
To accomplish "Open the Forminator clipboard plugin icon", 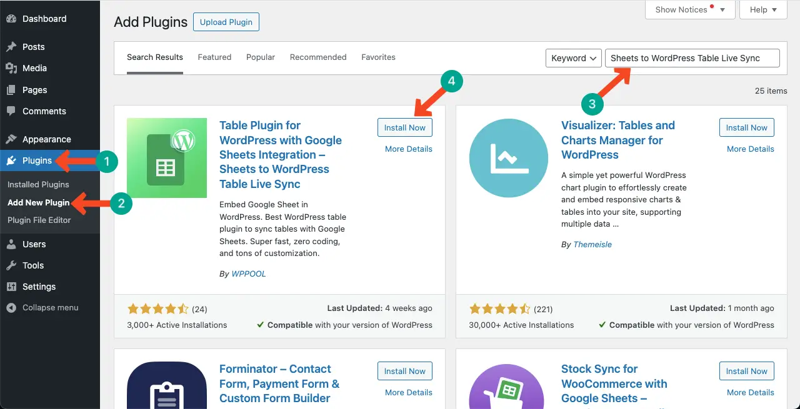I will tap(167, 385).
